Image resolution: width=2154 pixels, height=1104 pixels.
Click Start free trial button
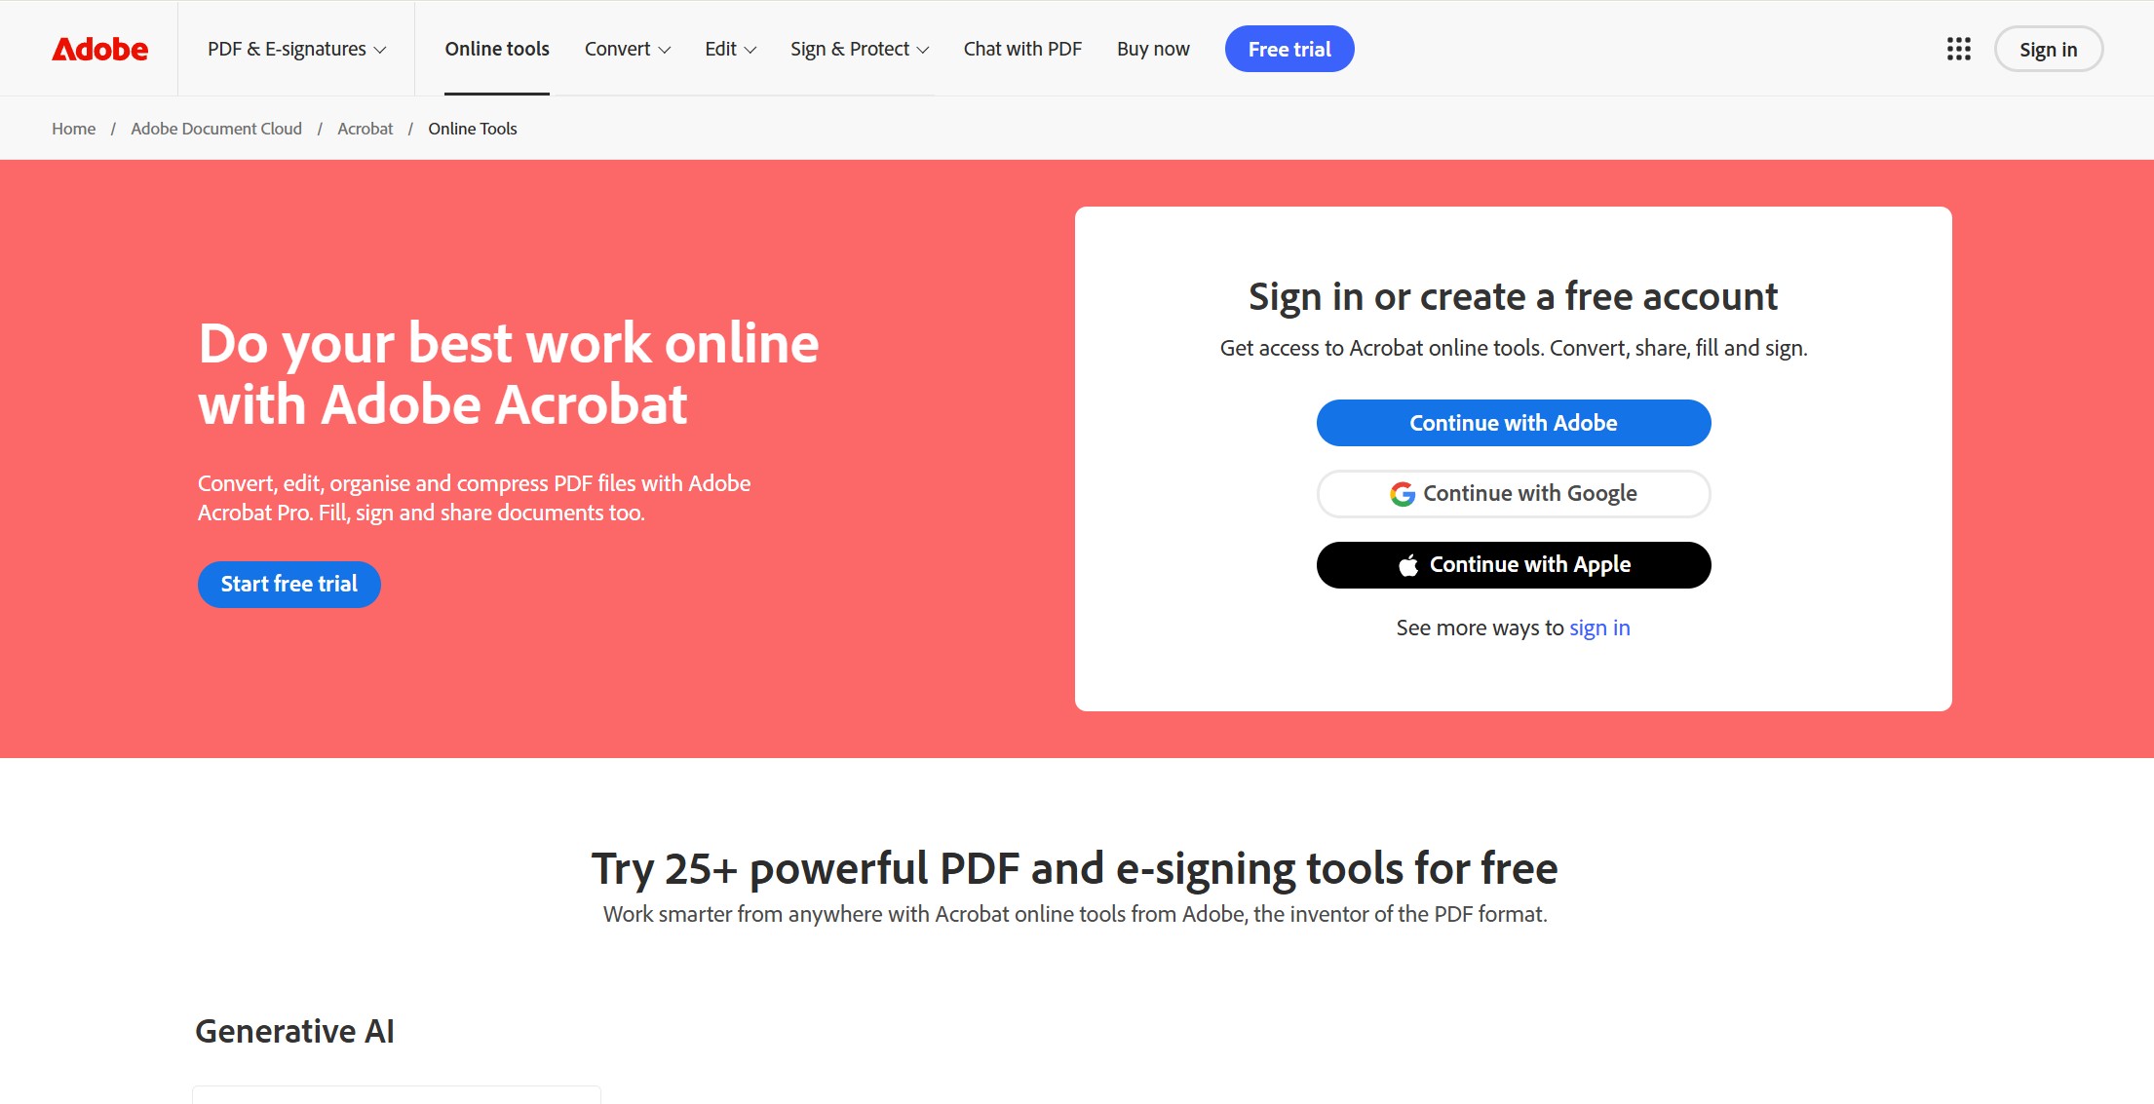point(288,583)
